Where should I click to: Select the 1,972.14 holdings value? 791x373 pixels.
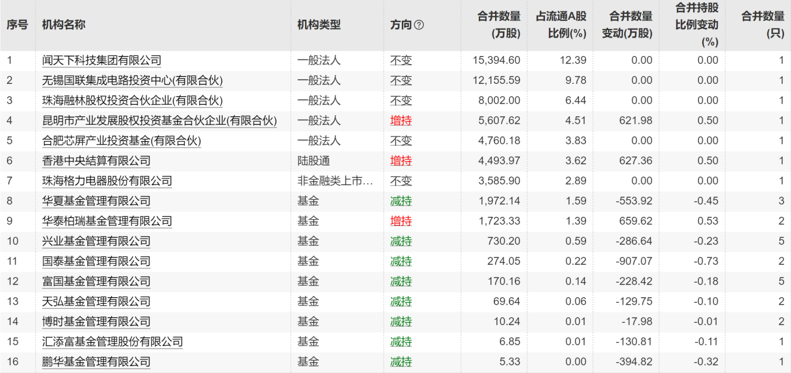click(499, 201)
